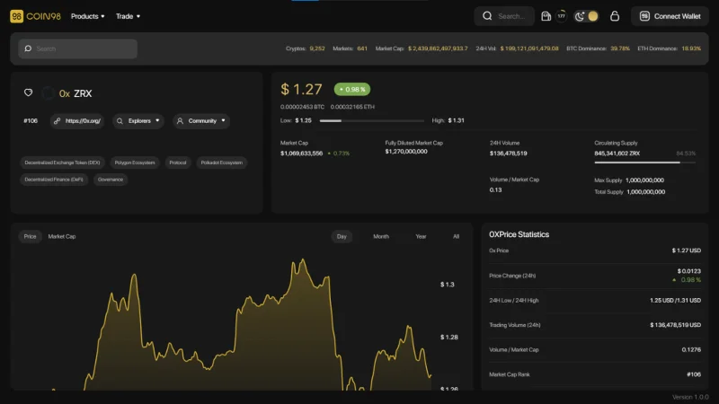Click the top-bar search magnifier icon

(487, 16)
